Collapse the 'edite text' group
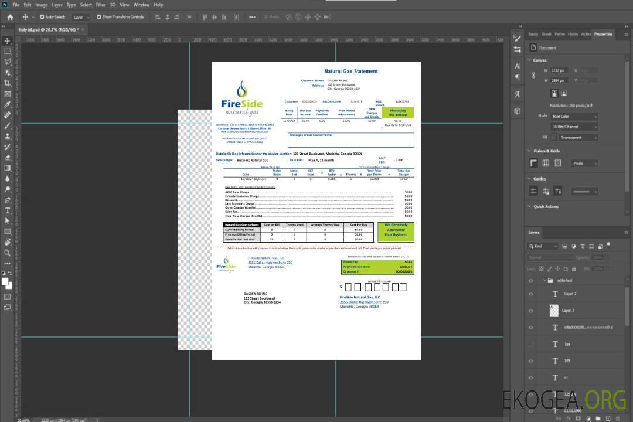 544,280
